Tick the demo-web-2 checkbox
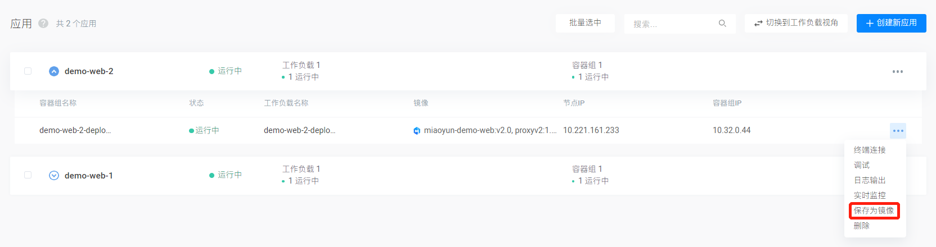 [28, 71]
